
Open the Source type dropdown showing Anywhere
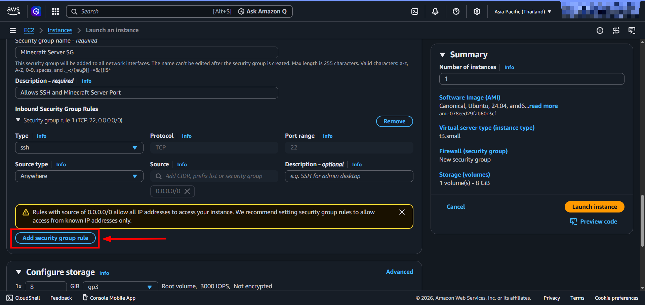pyautogui.click(x=79, y=176)
